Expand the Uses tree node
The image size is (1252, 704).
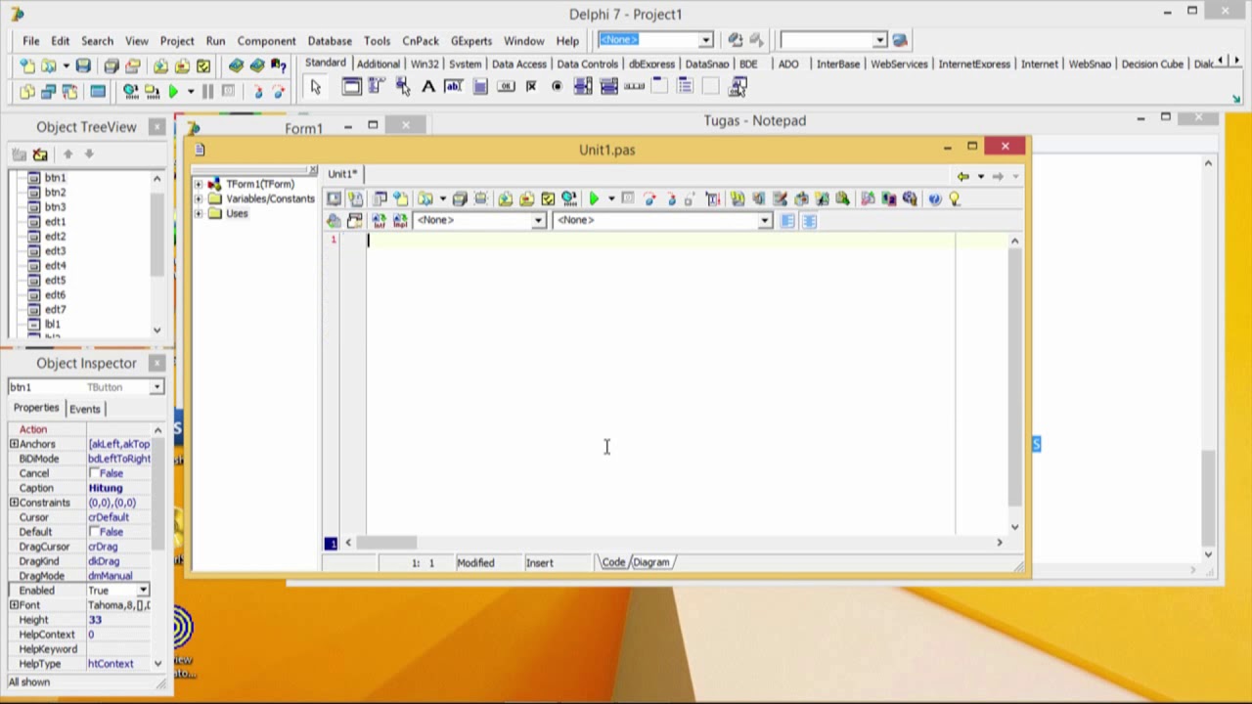click(x=199, y=213)
